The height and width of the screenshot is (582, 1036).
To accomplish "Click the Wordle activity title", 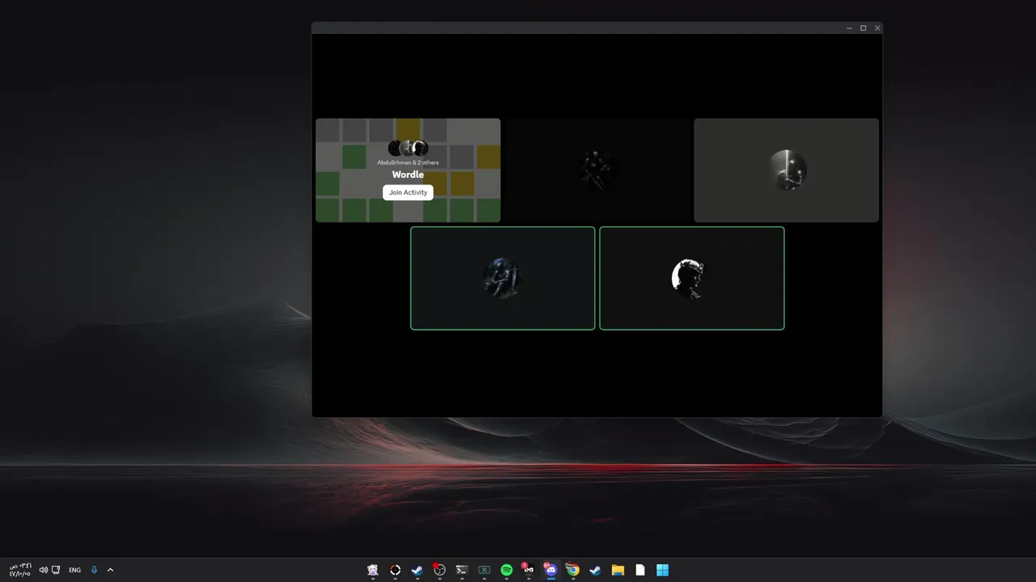I will [x=408, y=175].
